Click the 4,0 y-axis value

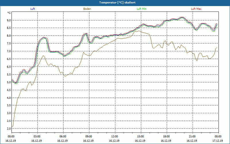click(x=9, y=98)
